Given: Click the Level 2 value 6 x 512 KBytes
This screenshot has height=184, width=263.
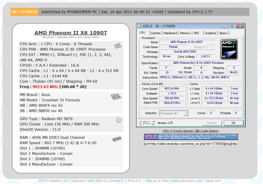Looking at the screenshot, I should [x=214, y=98].
